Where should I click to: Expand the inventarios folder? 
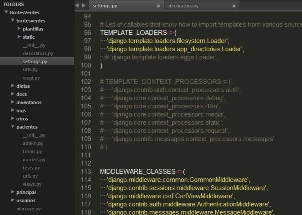click(x=12, y=102)
